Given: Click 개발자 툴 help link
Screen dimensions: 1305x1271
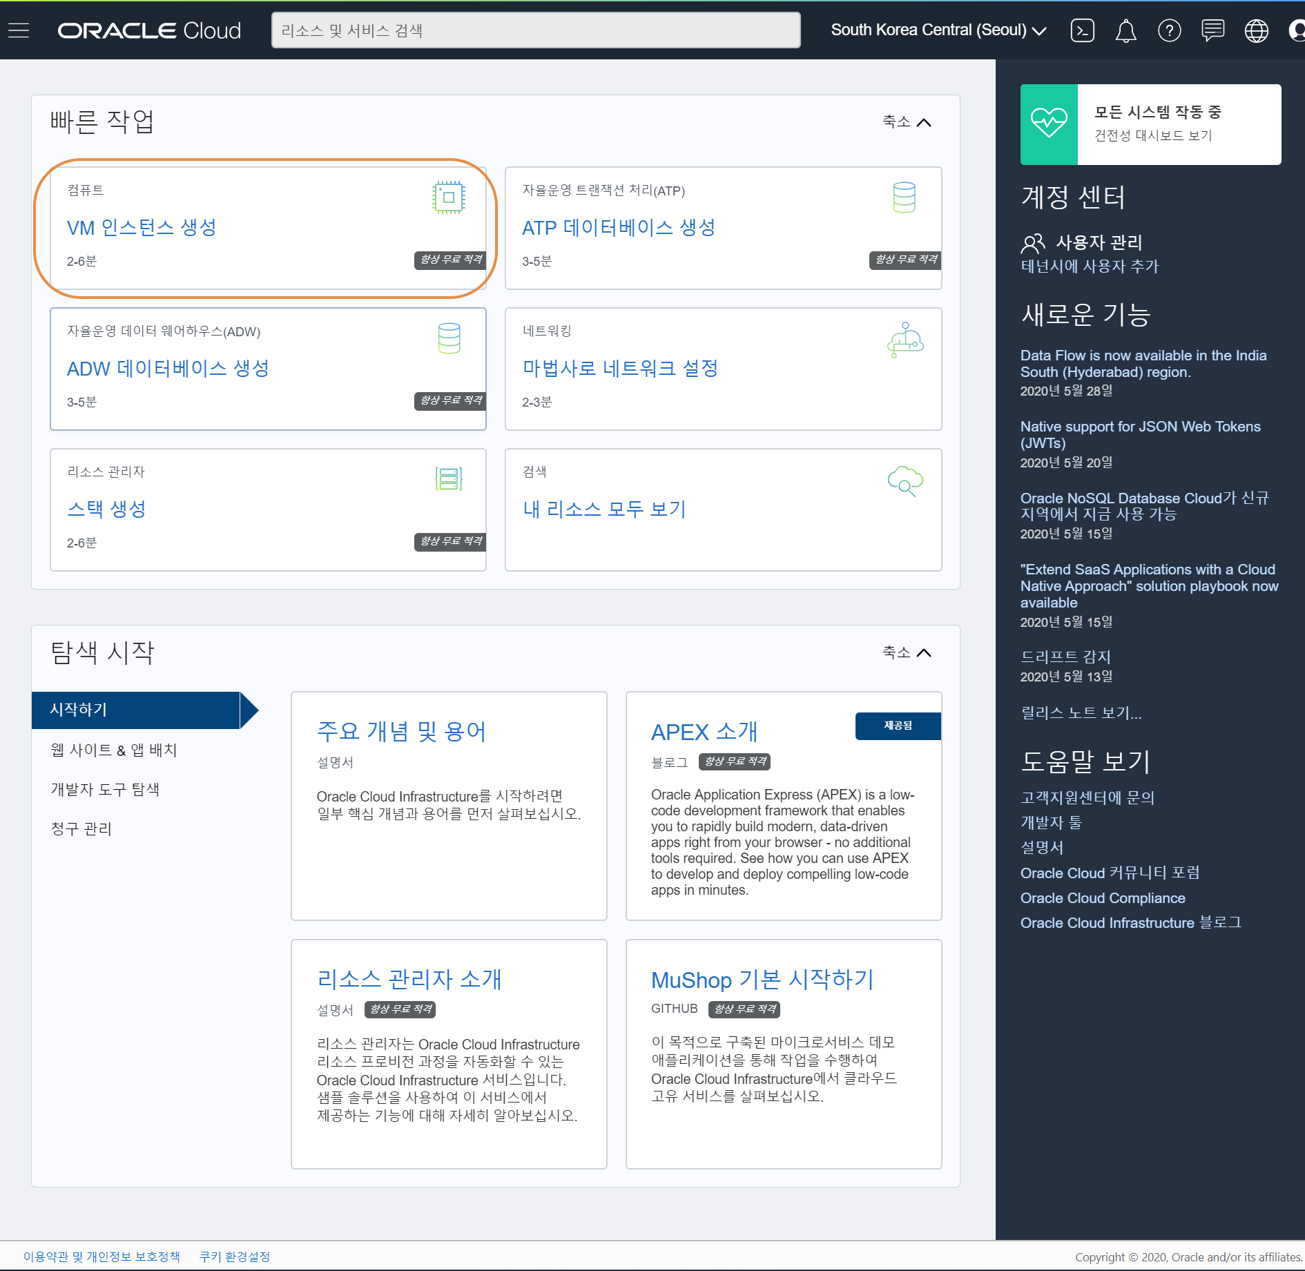Looking at the screenshot, I should point(1051,823).
